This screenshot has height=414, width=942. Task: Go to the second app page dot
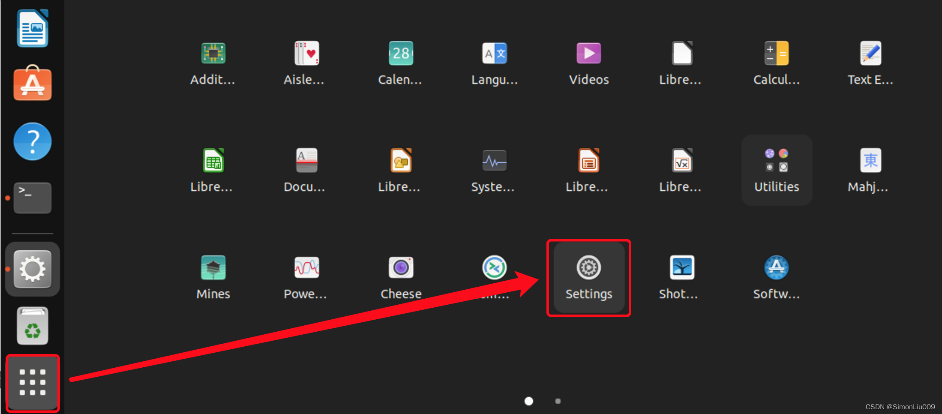pos(558,401)
